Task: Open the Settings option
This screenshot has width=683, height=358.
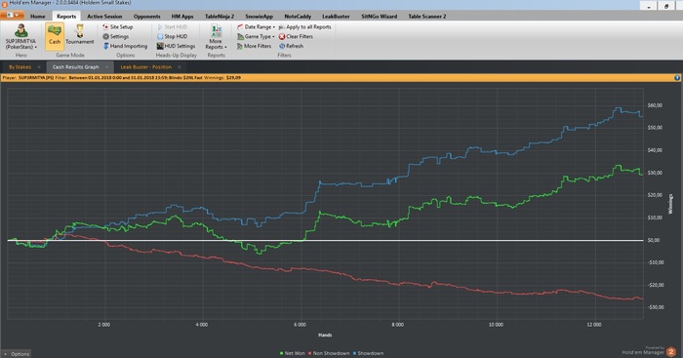Action: point(115,37)
